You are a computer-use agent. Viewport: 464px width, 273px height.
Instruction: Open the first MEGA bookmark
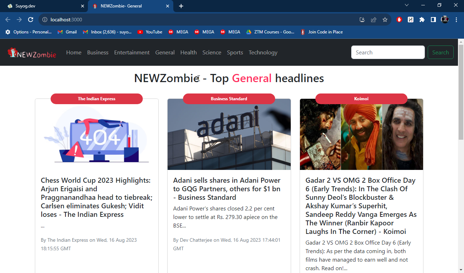pos(178,32)
